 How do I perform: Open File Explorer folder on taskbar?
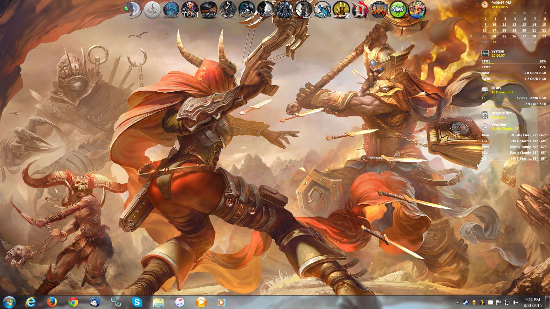coord(158,302)
